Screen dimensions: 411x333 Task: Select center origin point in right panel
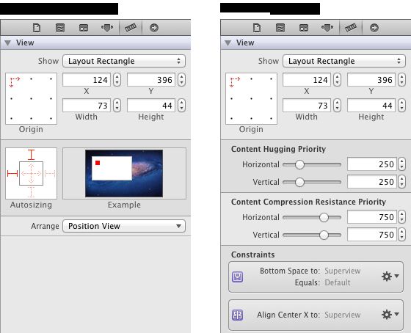pyautogui.click(x=251, y=98)
